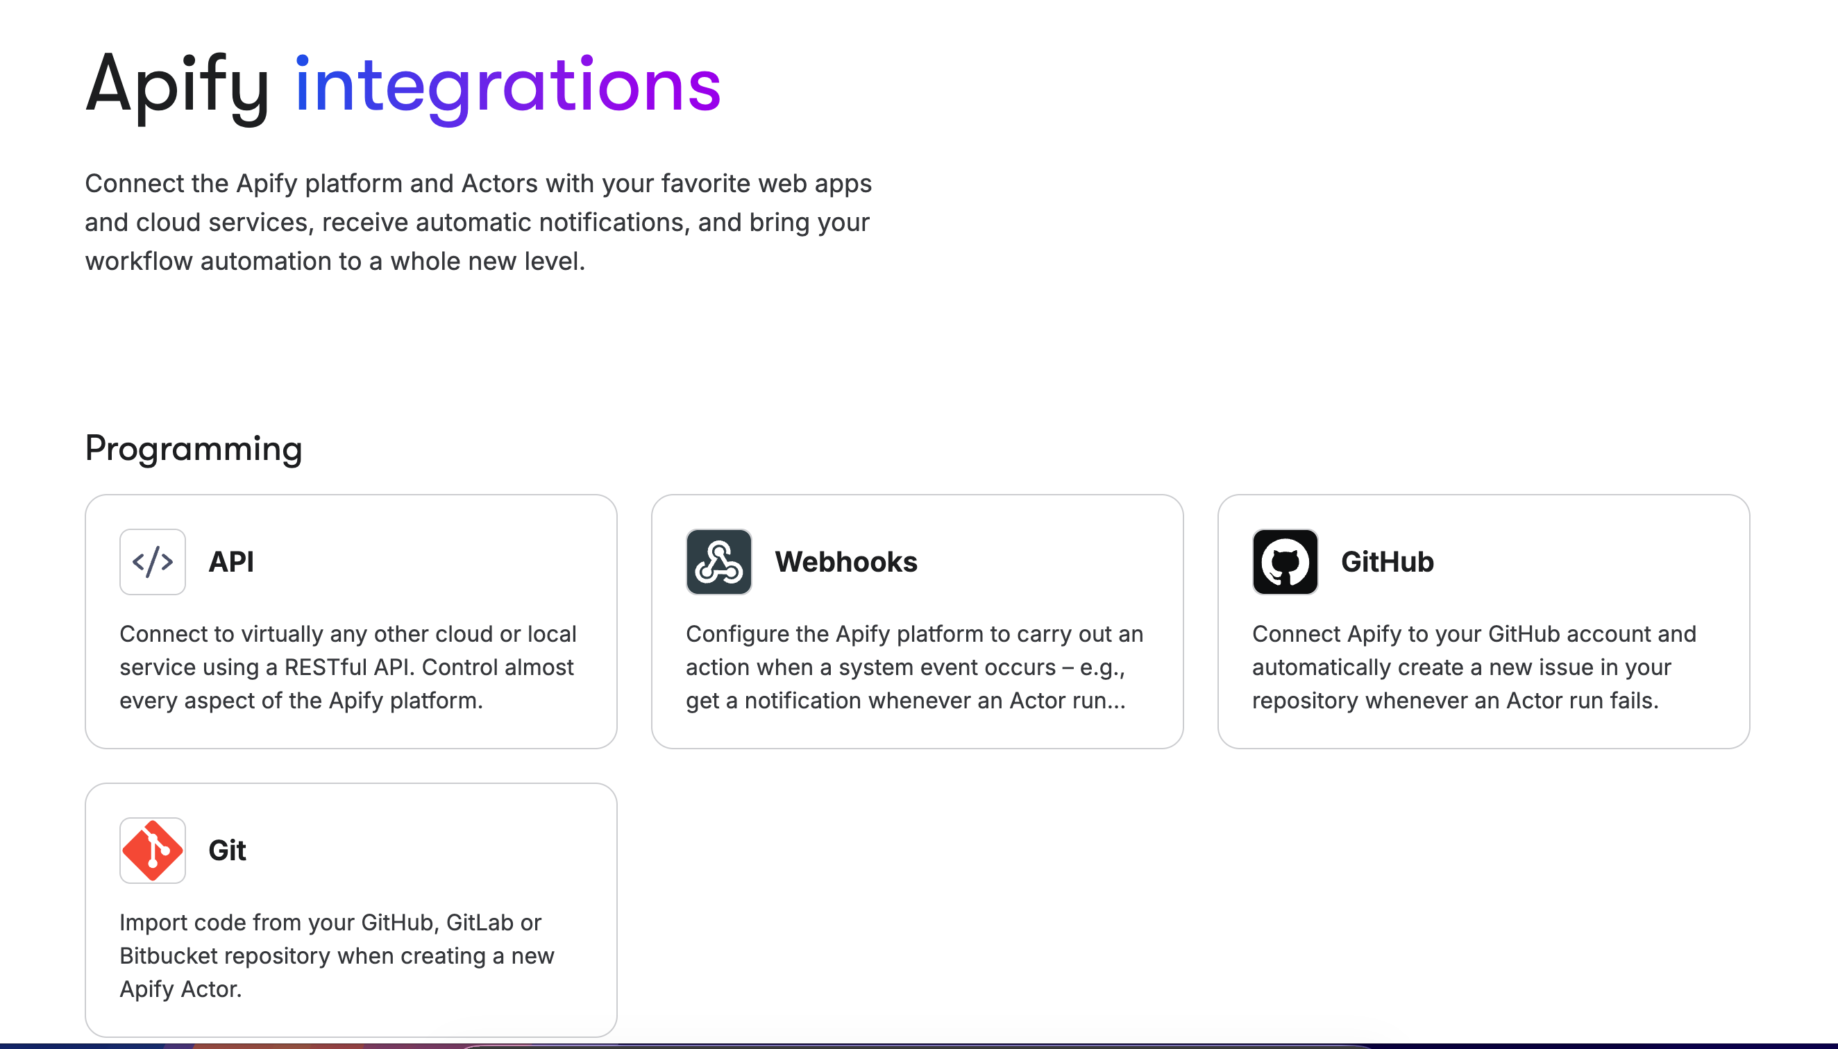Click the red Git logo icon
The width and height of the screenshot is (1838, 1049).
[x=152, y=850]
